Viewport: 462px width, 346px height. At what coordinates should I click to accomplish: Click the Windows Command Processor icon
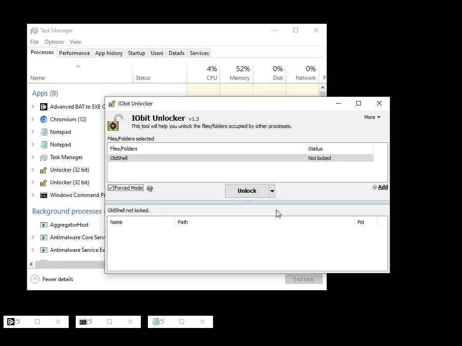coord(44,196)
